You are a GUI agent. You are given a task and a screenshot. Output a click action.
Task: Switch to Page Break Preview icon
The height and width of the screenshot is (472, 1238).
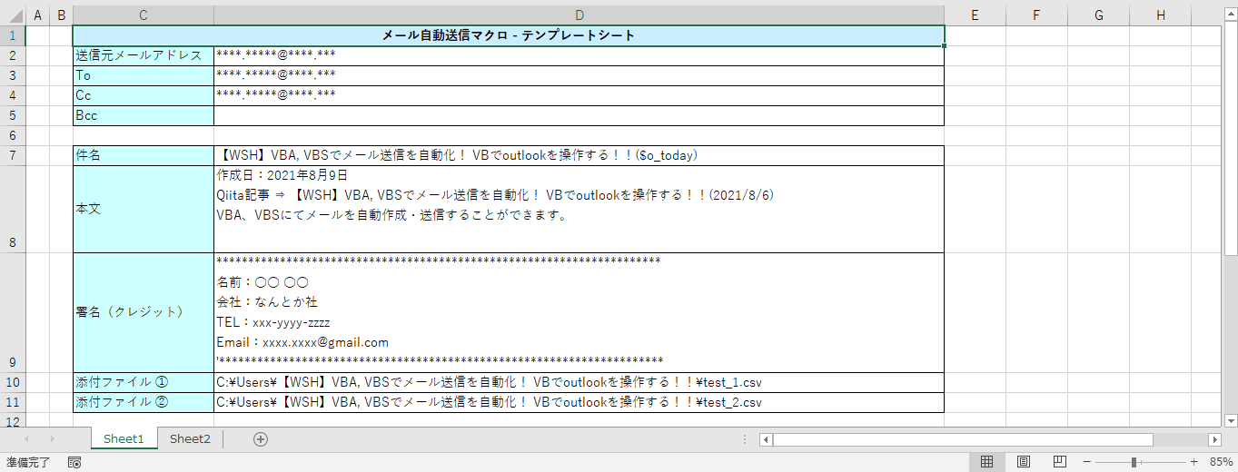coord(1059,462)
